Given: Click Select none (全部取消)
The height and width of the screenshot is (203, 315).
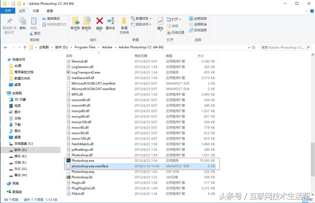Looking at the screenshot, I should tap(198, 24).
